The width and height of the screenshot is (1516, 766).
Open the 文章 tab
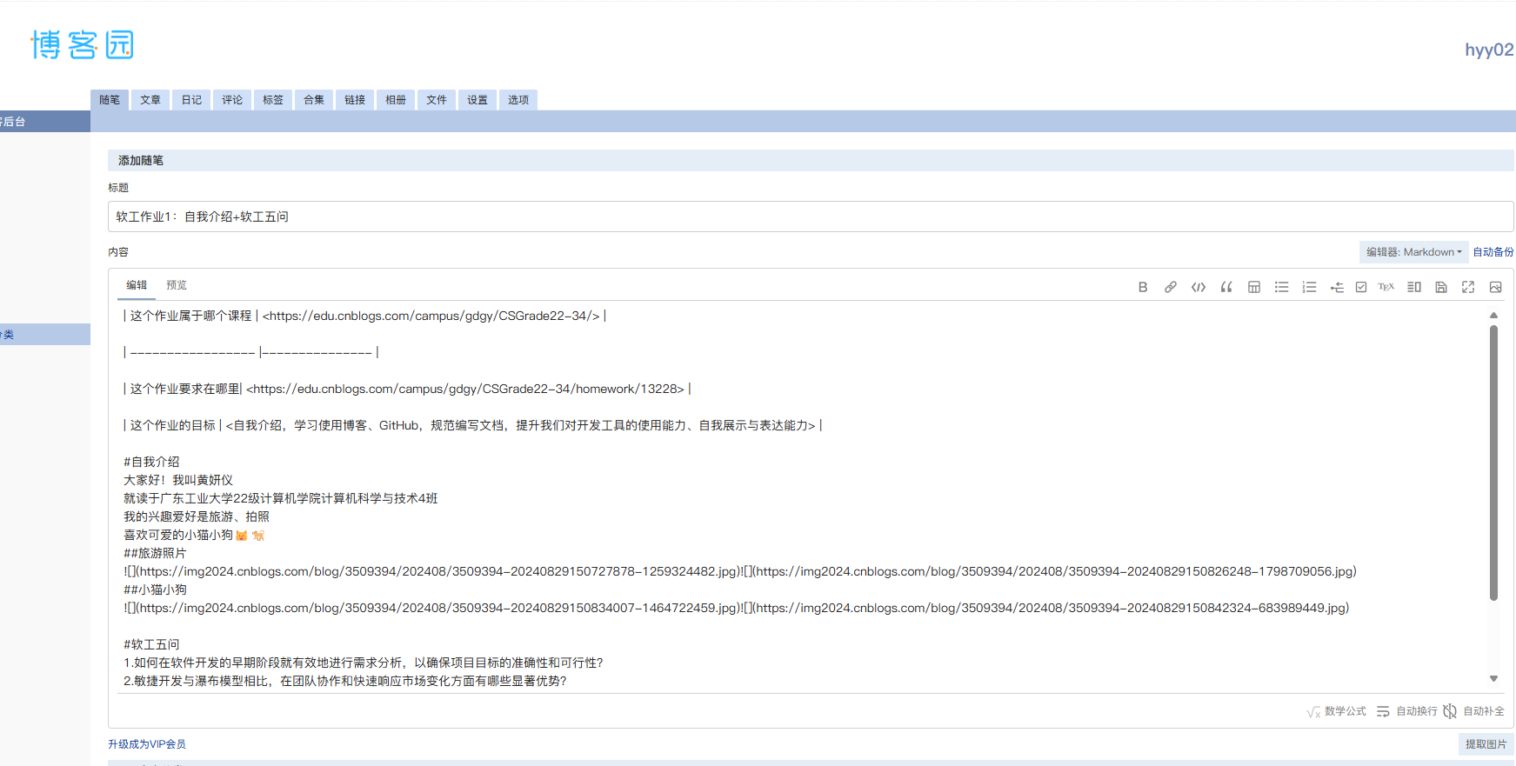[x=150, y=100]
